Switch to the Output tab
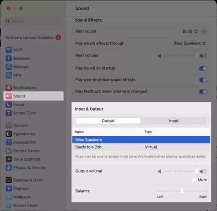The height and width of the screenshot is (211, 217). tap(108, 121)
